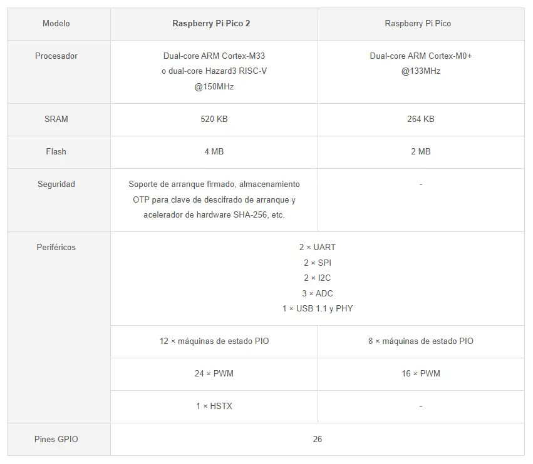533x464 pixels.
Task: Click the 4 MB flash value
Action: coord(214,151)
